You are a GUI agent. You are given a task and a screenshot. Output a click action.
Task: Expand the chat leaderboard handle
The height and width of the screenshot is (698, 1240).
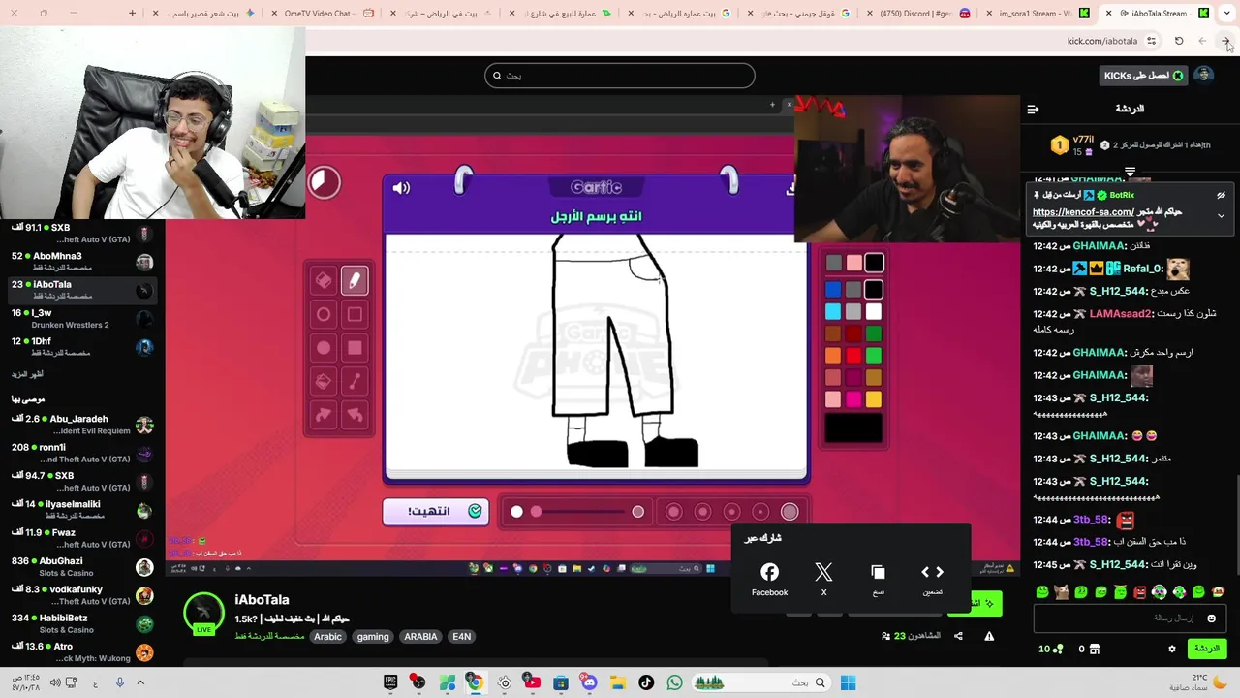click(1130, 172)
